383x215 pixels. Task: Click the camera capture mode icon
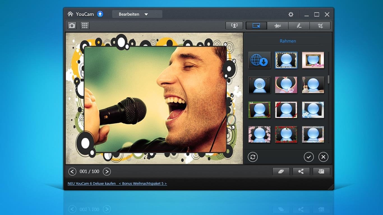click(72, 26)
